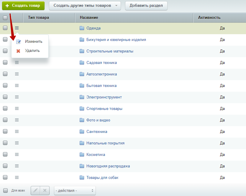The width and height of the screenshot is (246, 196).
Task: Open the Спортивные товары section link
Action: tap(104, 108)
